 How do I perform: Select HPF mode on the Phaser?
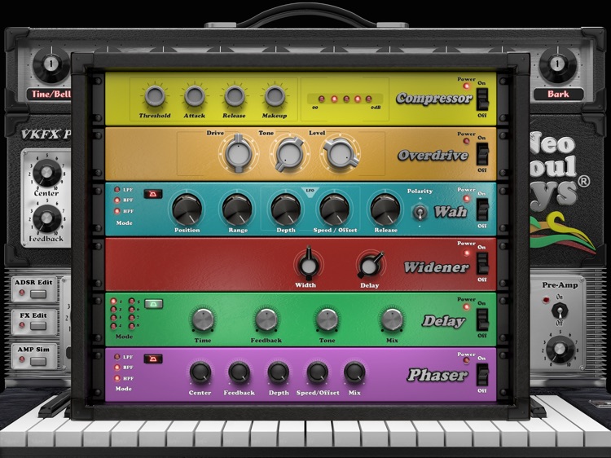116,378
